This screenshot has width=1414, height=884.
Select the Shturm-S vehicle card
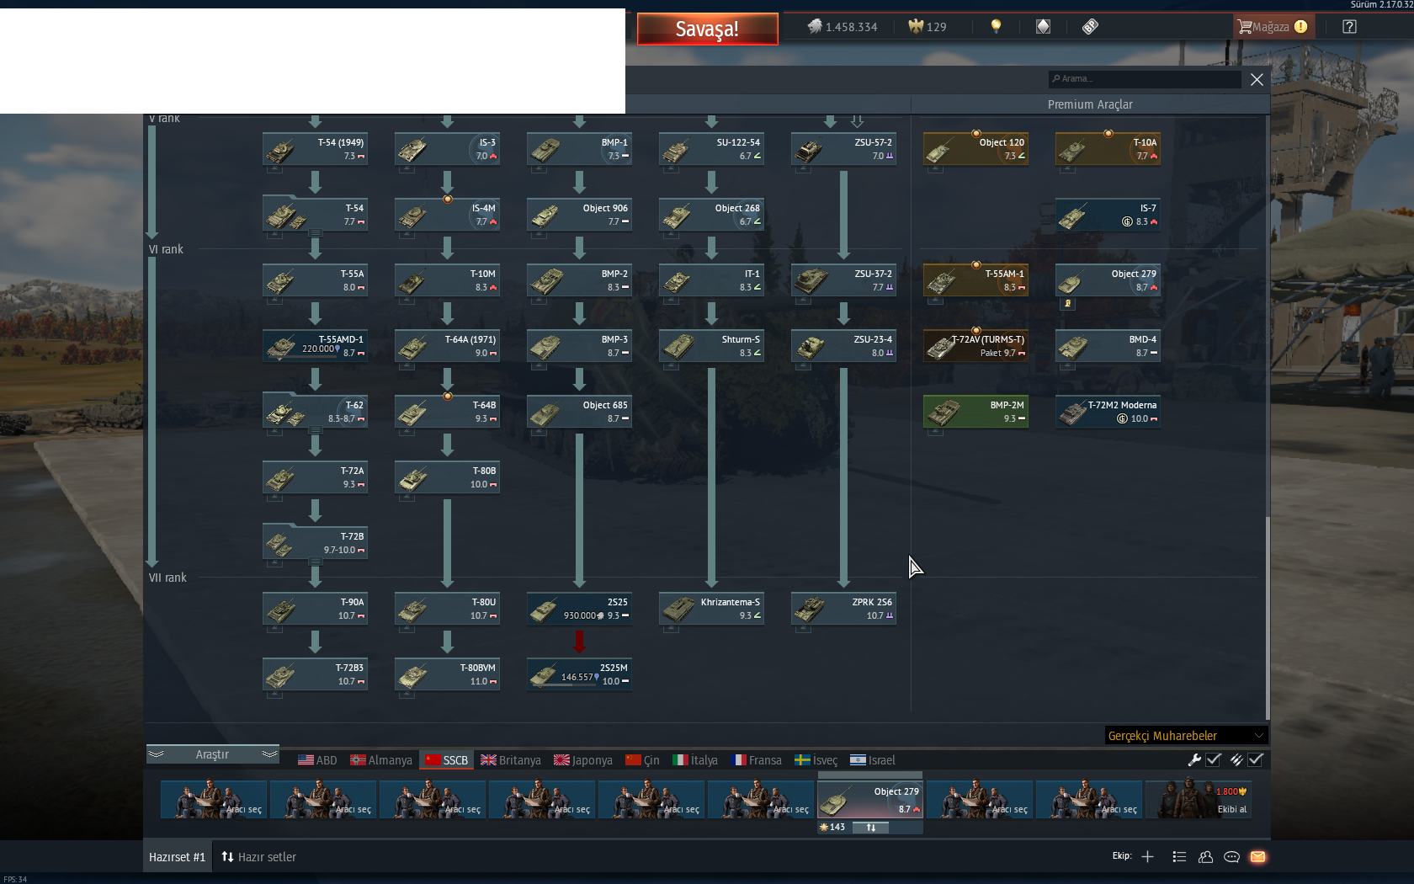tap(711, 346)
